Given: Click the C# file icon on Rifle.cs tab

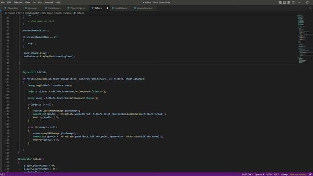Looking at the screenshot, I should [x=92, y=8].
